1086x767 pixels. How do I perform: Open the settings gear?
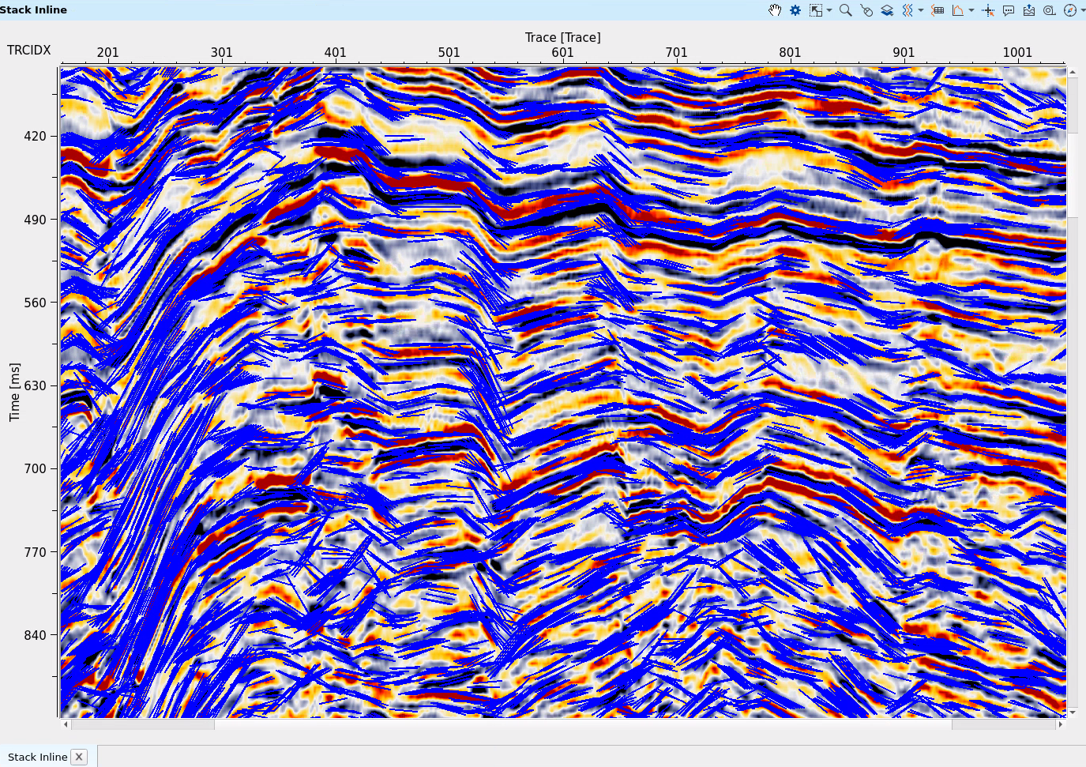(x=794, y=10)
